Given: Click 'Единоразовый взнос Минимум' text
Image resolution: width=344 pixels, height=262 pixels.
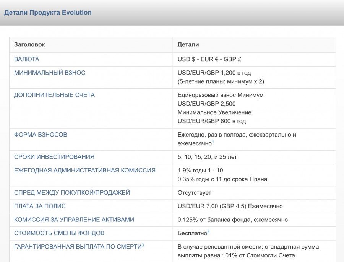Looking at the screenshot, I should [x=221, y=95].
